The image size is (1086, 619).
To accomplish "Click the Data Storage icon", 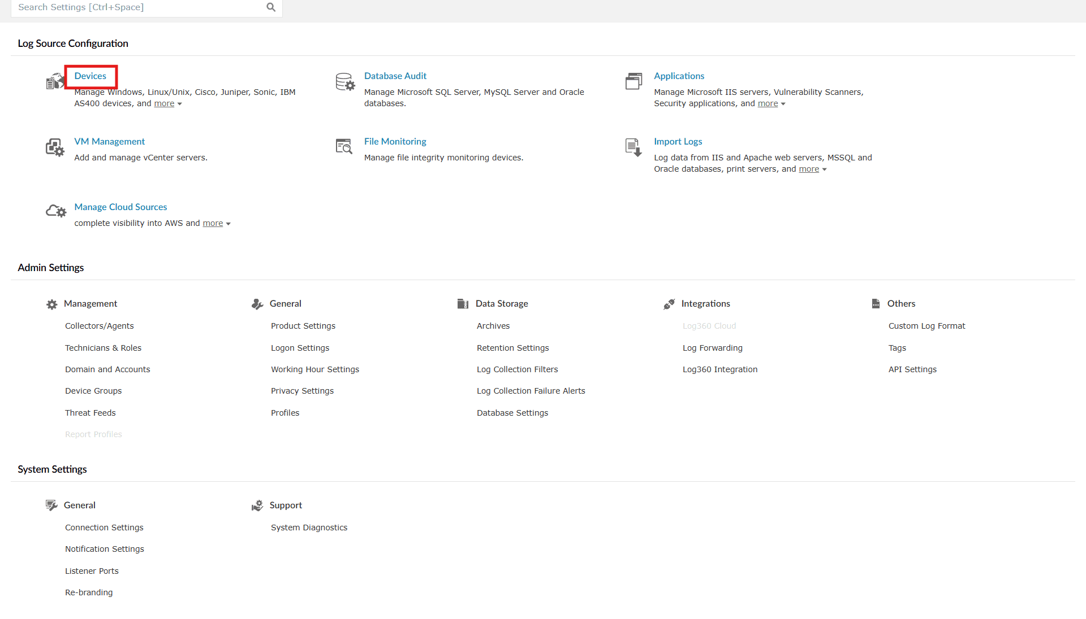I will [x=463, y=303].
